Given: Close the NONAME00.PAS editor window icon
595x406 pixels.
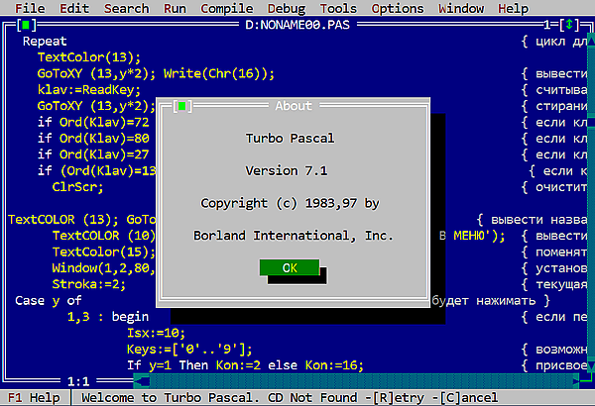Looking at the screenshot, I should point(26,25).
